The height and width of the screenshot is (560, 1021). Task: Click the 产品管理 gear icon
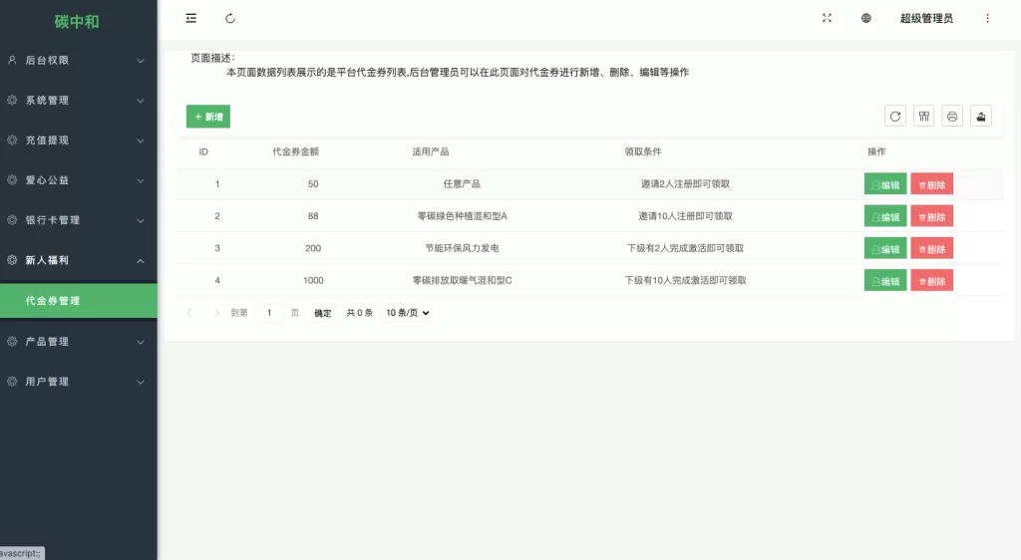click(12, 342)
